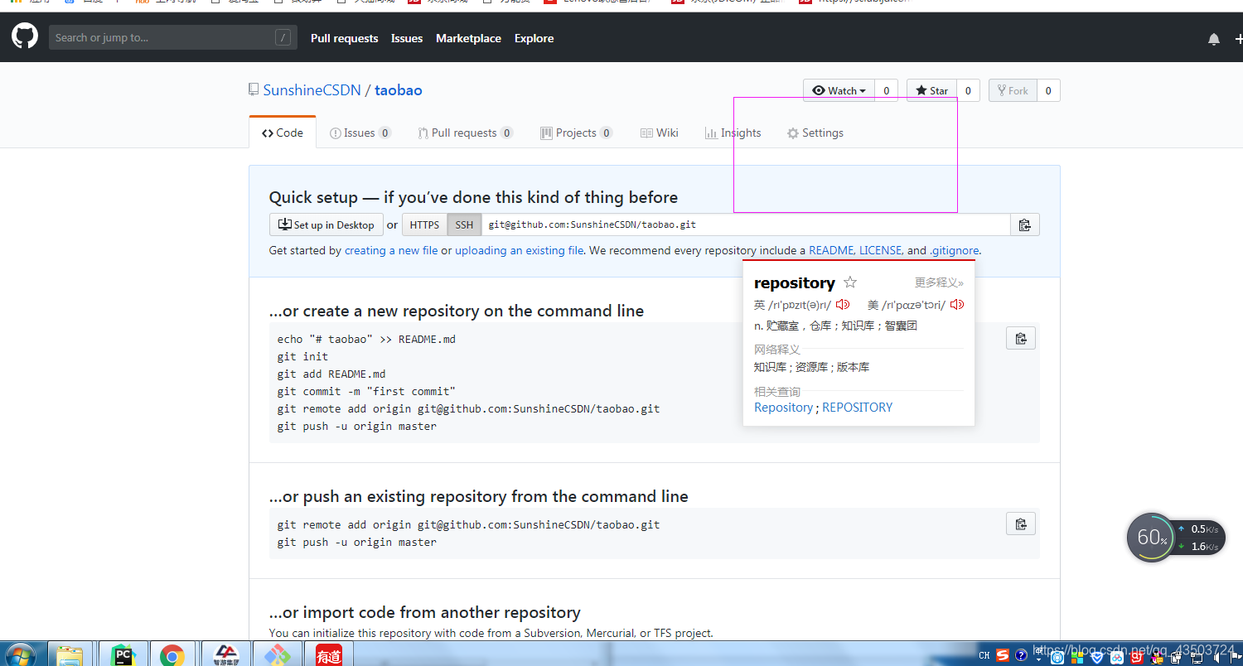Click the Action Center flag tray icon

(1235, 656)
